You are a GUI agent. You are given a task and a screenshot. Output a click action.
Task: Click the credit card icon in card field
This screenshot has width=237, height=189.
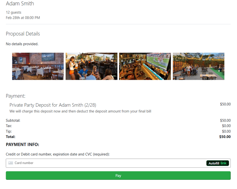click(11, 163)
